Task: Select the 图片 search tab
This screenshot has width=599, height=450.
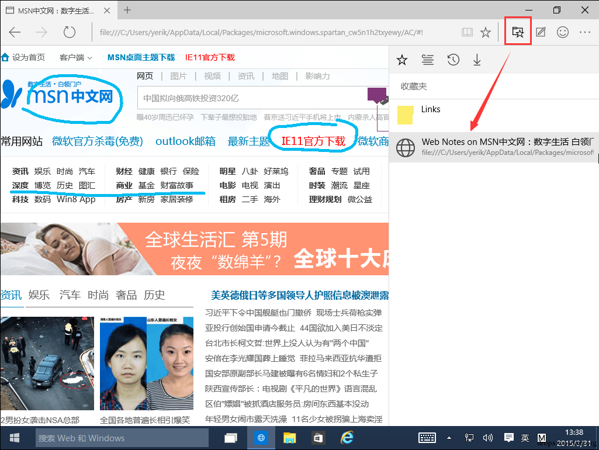Action: click(178, 76)
